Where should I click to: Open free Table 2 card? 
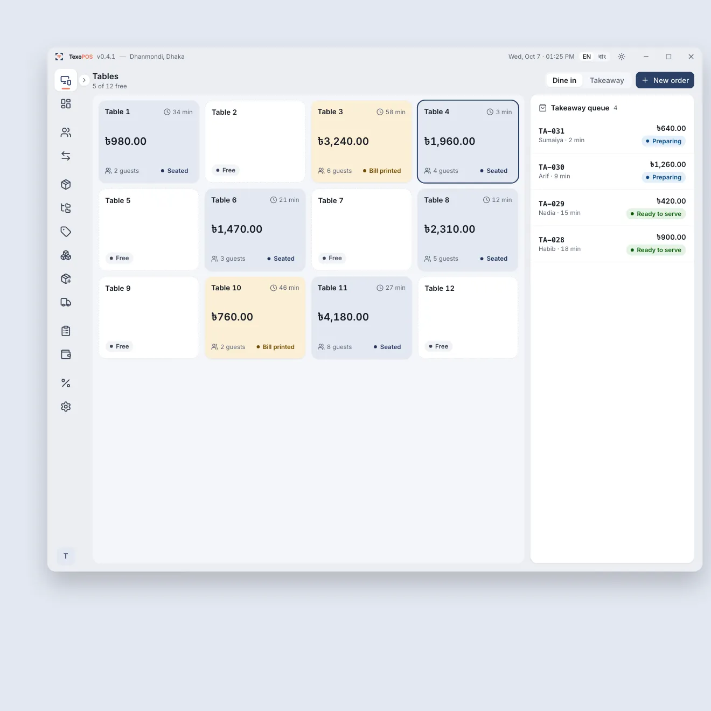click(x=255, y=141)
